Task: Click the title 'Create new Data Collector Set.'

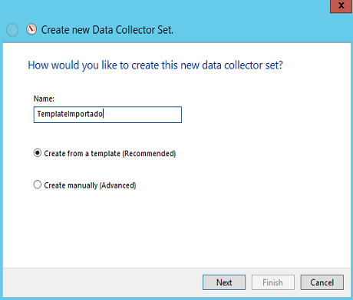Action: 107,30
